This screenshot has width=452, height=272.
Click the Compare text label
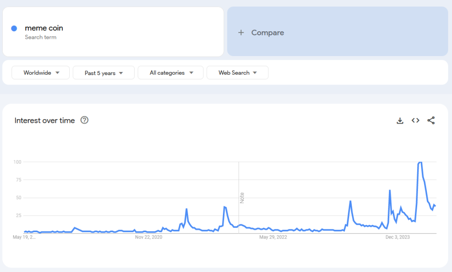267,33
